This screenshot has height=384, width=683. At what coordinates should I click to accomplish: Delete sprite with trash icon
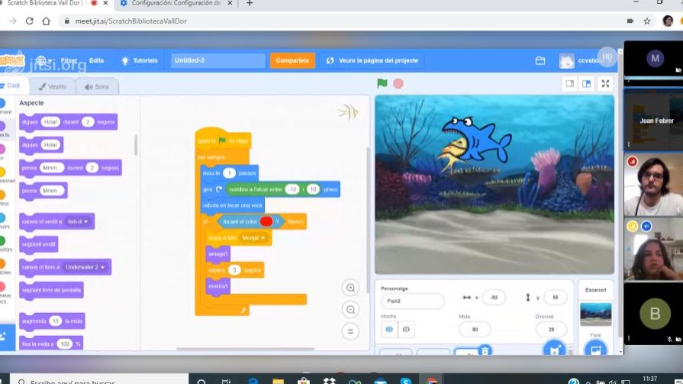click(x=485, y=350)
